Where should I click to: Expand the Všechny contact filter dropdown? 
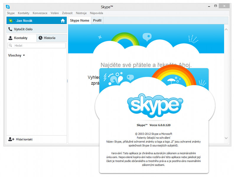tap(17, 55)
